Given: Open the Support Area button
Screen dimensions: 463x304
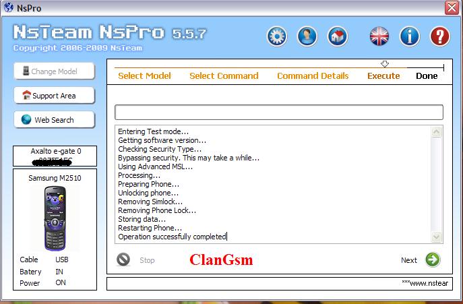Looking at the screenshot, I should (x=55, y=96).
